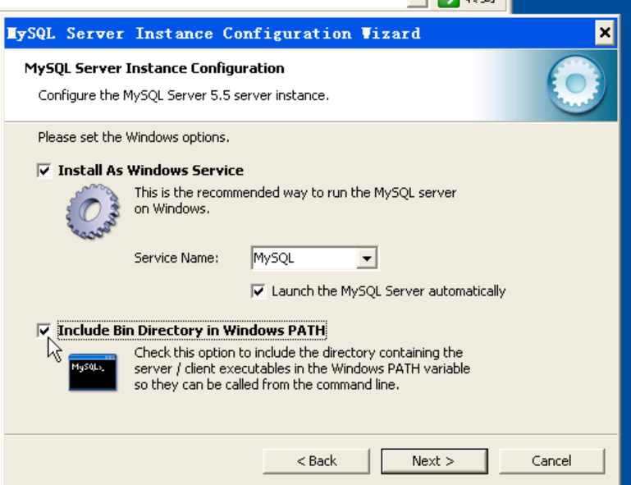
Task: Toggle Launch the MySQL Server automatically
Action: click(x=258, y=291)
